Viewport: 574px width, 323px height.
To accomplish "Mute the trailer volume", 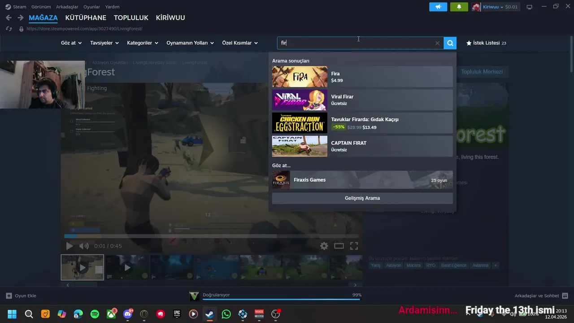I will click(x=84, y=246).
